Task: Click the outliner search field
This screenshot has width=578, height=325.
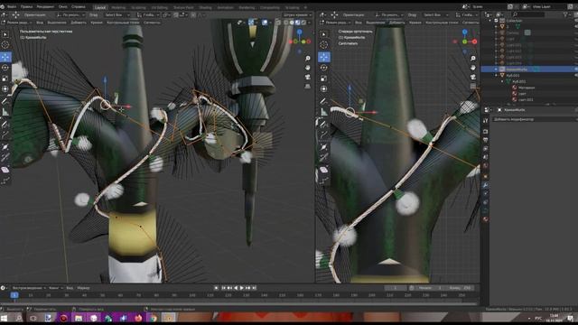Action: tap(527, 14)
